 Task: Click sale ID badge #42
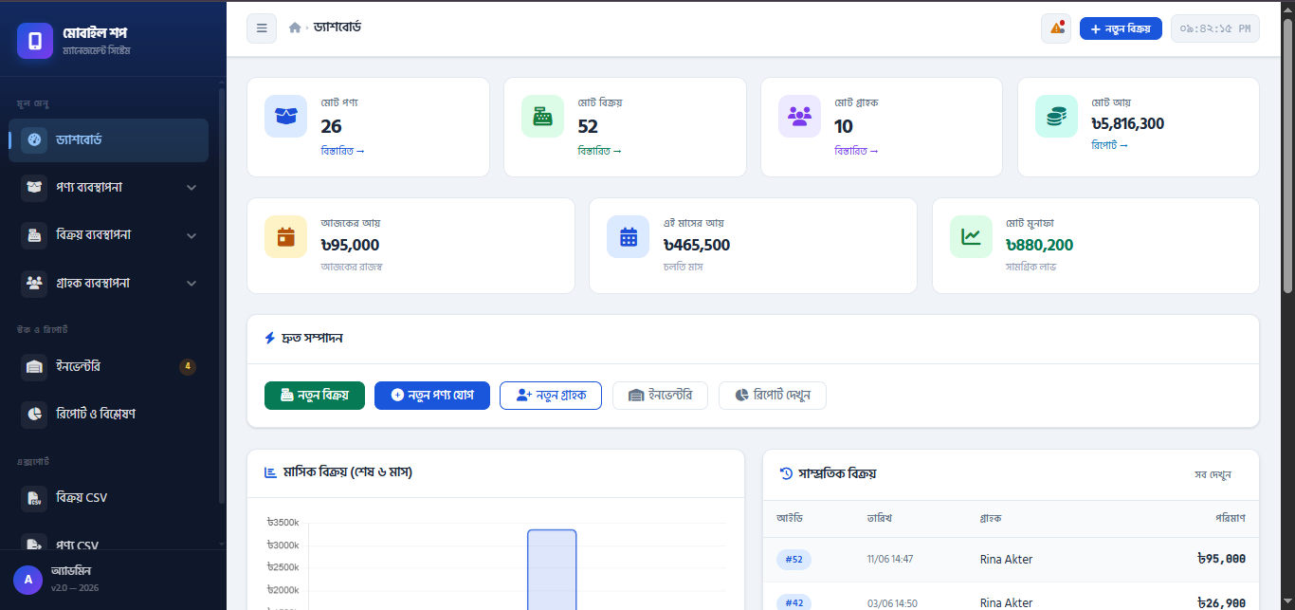click(x=793, y=603)
